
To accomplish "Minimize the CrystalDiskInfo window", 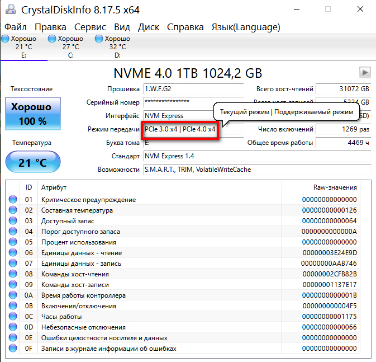I will pyautogui.click(x=297, y=10).
